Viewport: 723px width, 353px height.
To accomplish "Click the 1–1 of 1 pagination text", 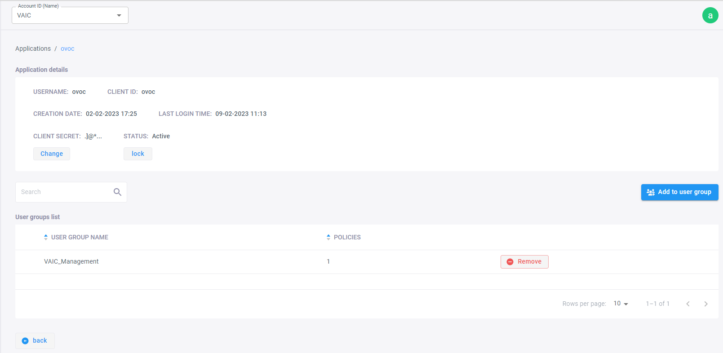I will coord(658,304).
